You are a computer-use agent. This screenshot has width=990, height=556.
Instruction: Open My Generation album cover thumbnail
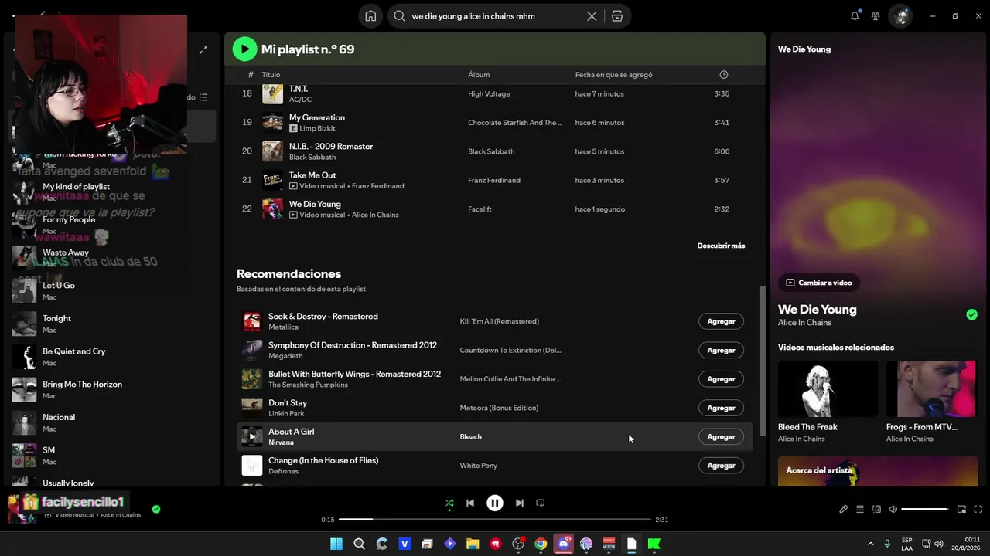(272, 122)
